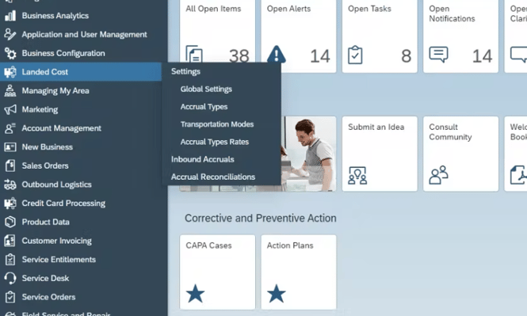Click the Corrective and Preventive Action heading

tap(261, 219)
